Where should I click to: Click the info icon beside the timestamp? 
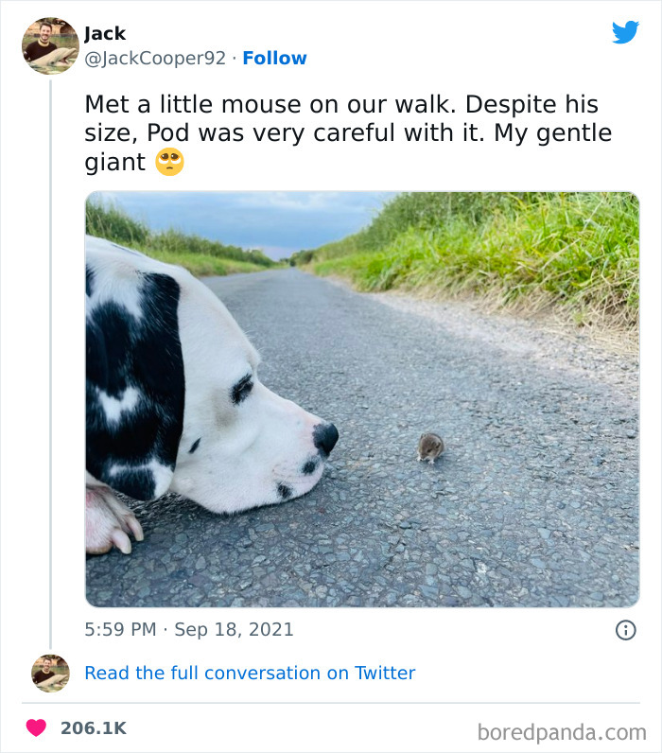click(625, 630)
